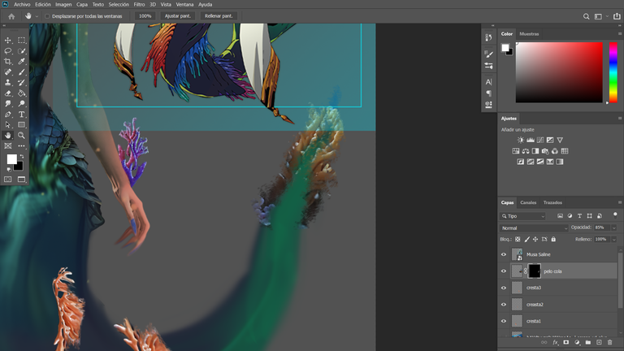Enable 'Desplazarse por todas las ventanas' checkbox

click(x=47, y=16)
